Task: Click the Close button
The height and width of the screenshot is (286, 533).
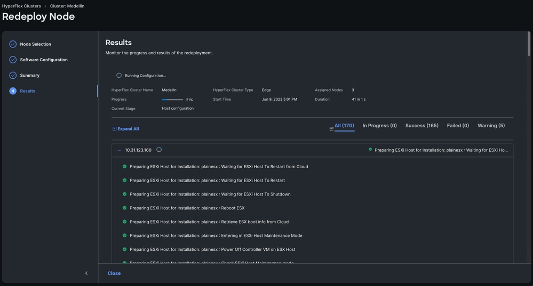Action: (x=114, y=273)
